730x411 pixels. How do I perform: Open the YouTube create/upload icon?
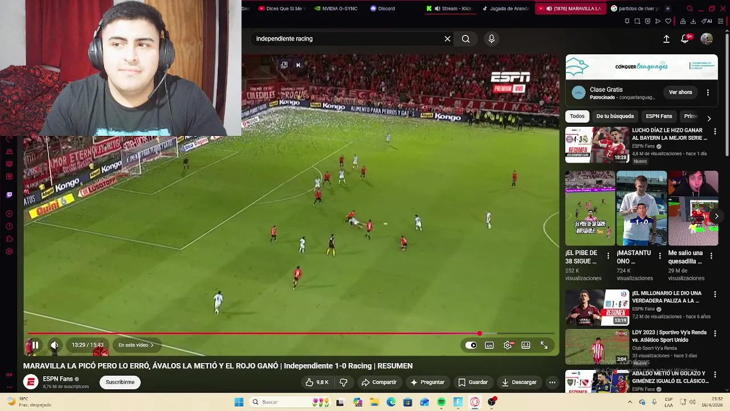click(666, 39)
